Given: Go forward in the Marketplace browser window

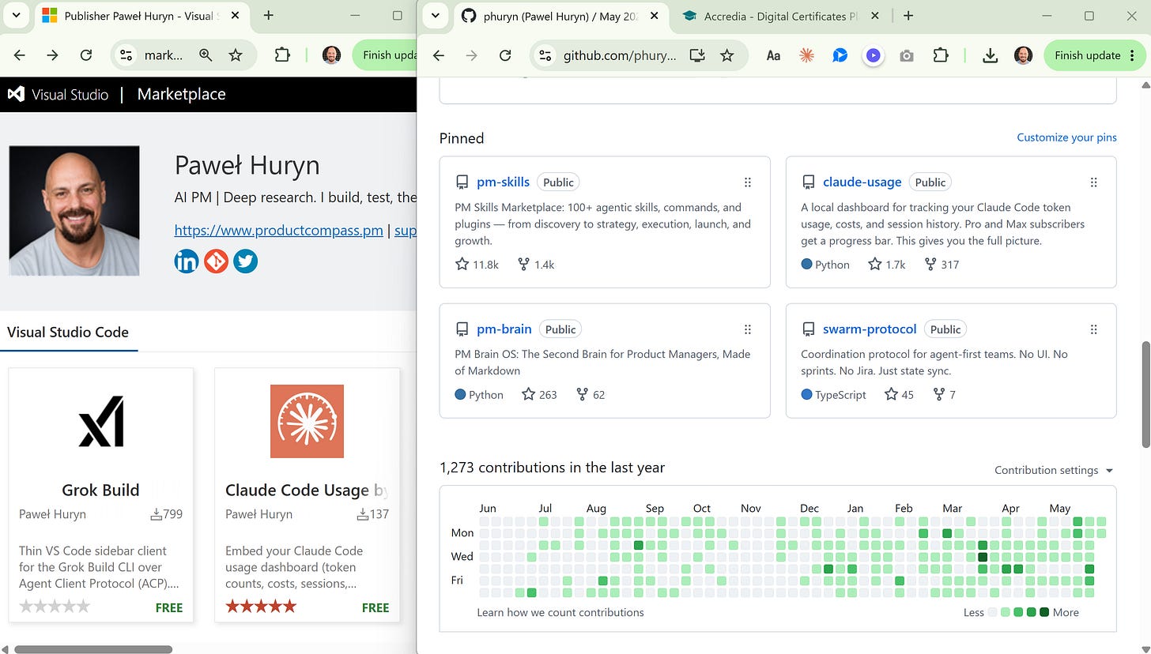Looking at the screenshot, I should (52, 55).
